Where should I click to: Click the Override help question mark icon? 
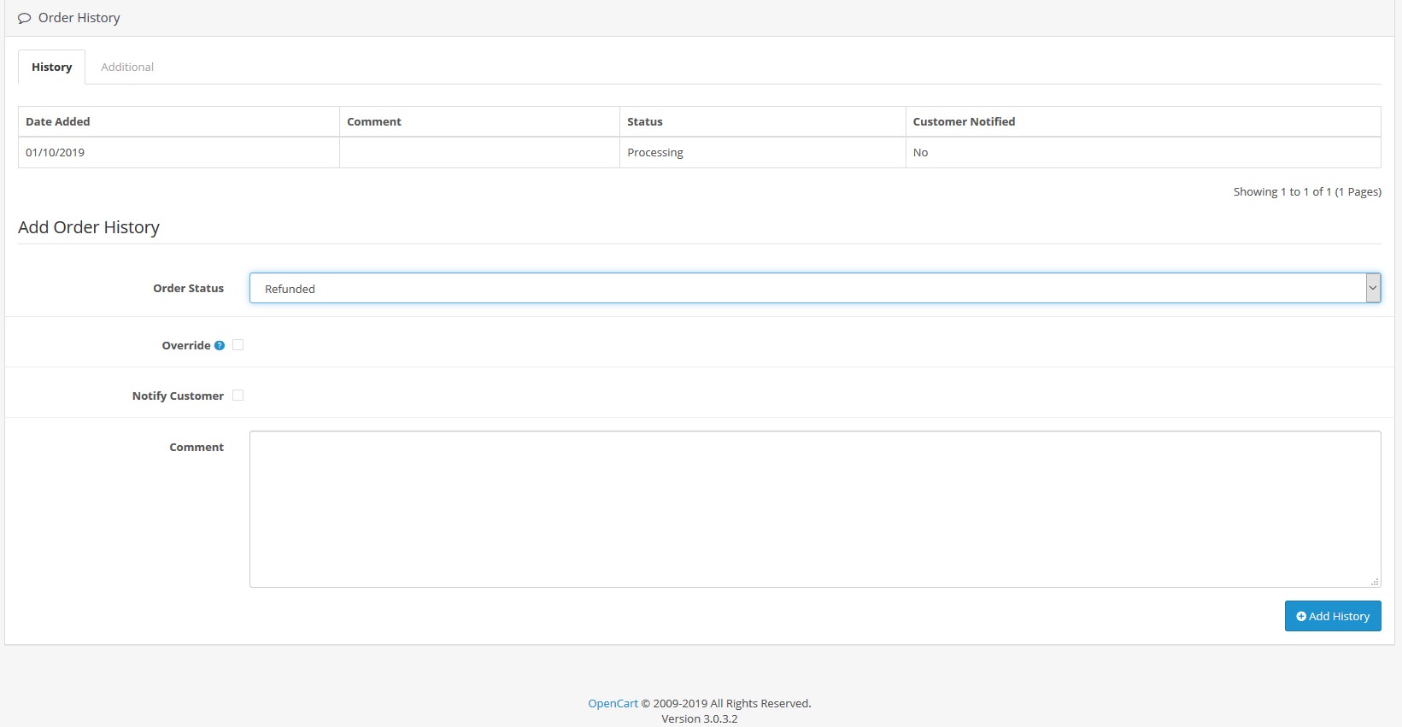220,346
